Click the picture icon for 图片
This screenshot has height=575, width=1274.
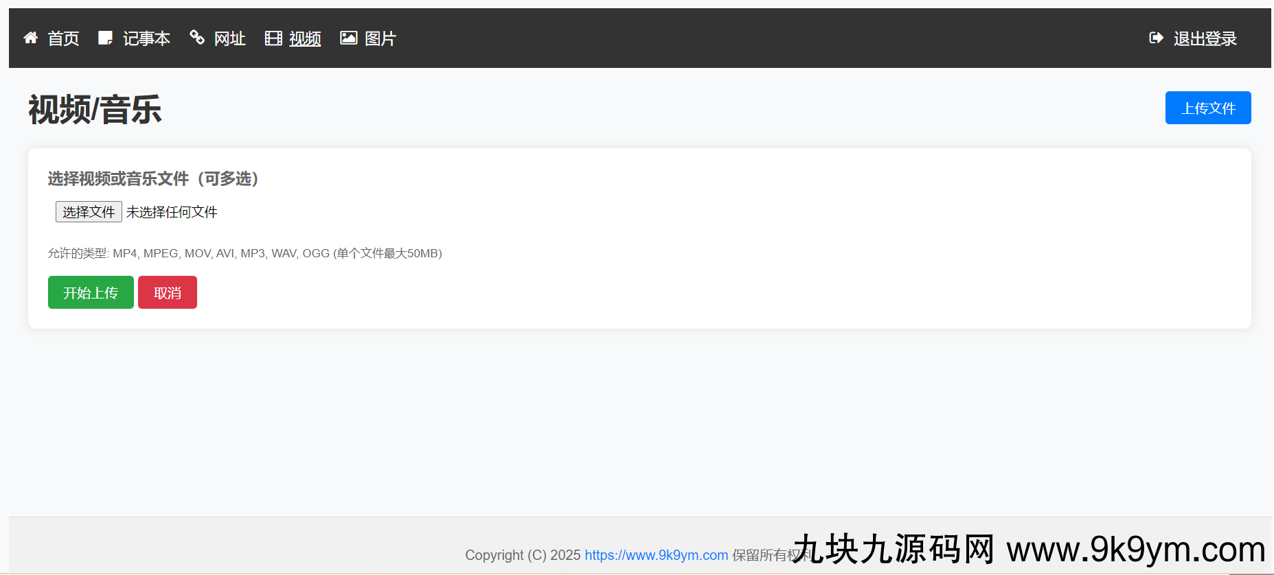click(x=349, y=38)
